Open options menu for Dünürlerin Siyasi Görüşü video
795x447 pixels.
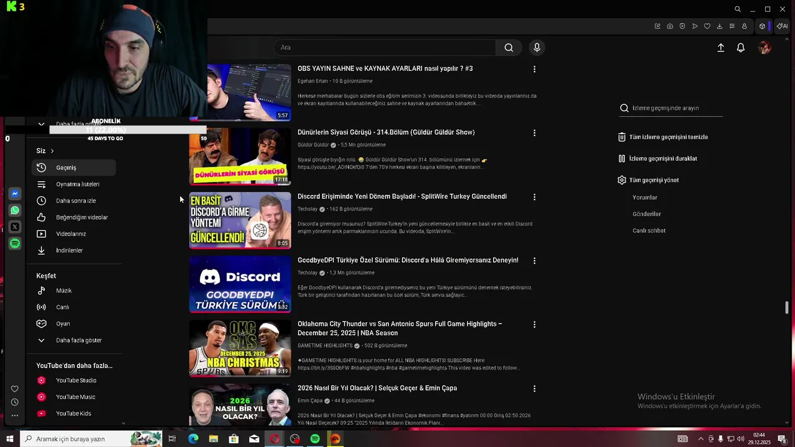pos(534,133)
